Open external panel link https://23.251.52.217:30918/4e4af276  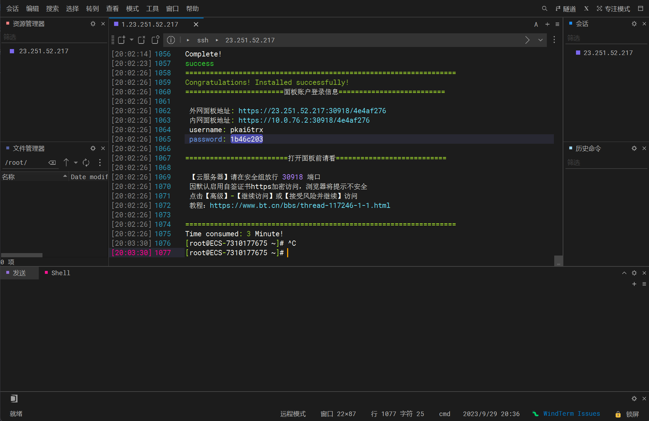[312, 111]
